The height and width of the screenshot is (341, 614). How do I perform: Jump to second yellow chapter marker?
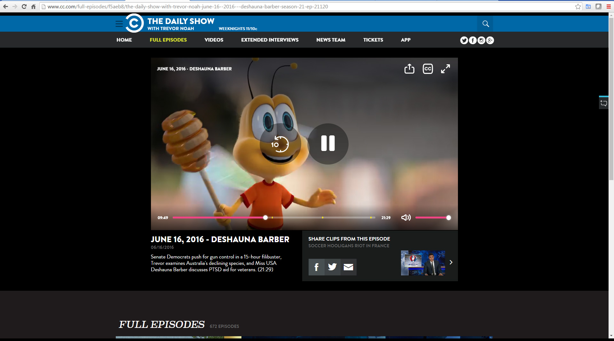coord(323,218)
